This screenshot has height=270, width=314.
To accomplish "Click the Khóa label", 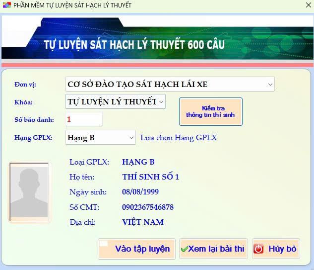I will pyautogui.click(x=23, y=102).
